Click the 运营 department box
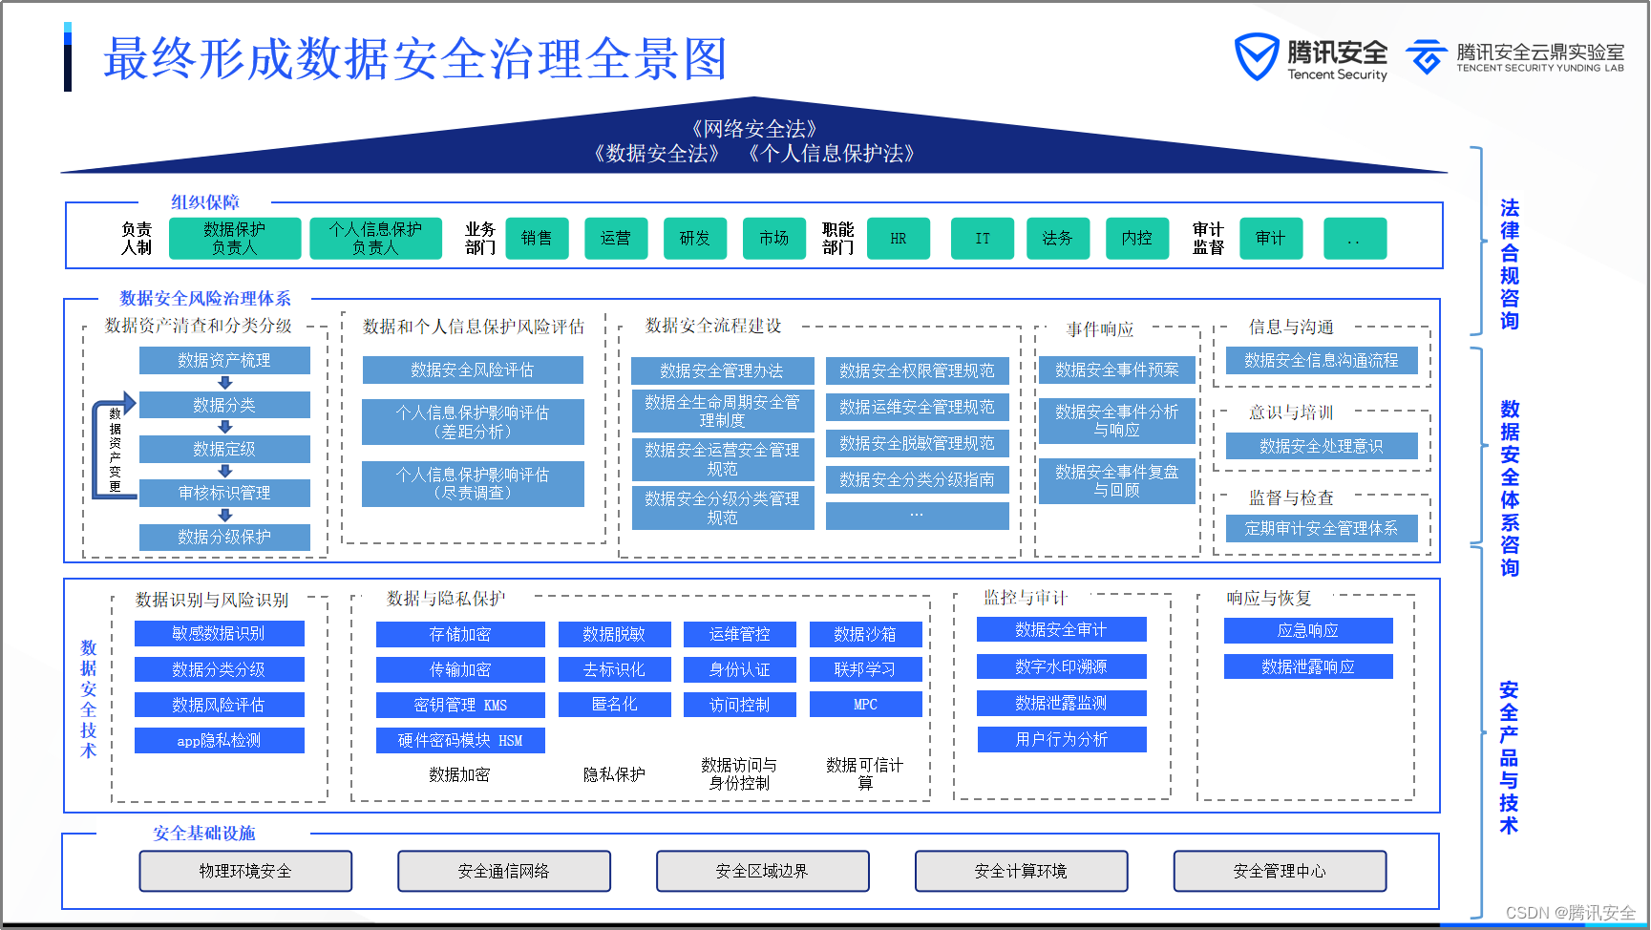The height and width of the screenshot is (930, 1651). 616,239
